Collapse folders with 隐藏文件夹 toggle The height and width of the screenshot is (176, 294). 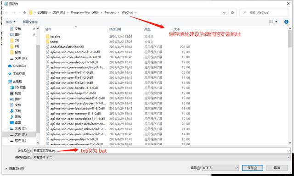tap(15, 169)
